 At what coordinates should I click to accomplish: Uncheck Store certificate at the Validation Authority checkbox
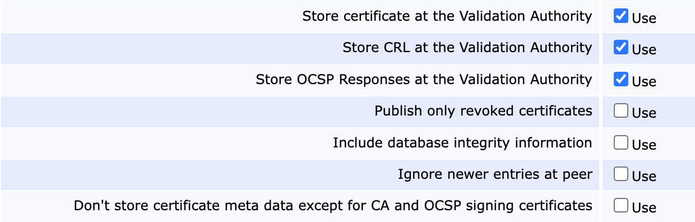point(620,16)
